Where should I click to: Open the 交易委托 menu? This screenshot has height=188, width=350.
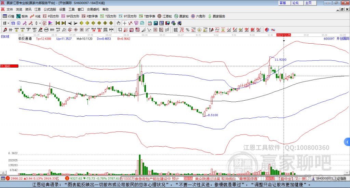(93, 9)
